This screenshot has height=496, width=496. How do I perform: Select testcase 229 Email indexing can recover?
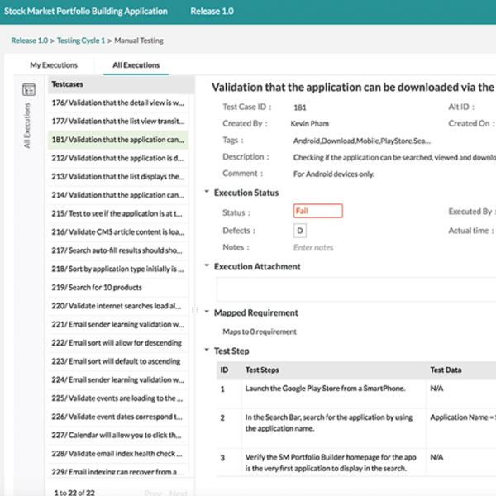click(x=118, y=470)
